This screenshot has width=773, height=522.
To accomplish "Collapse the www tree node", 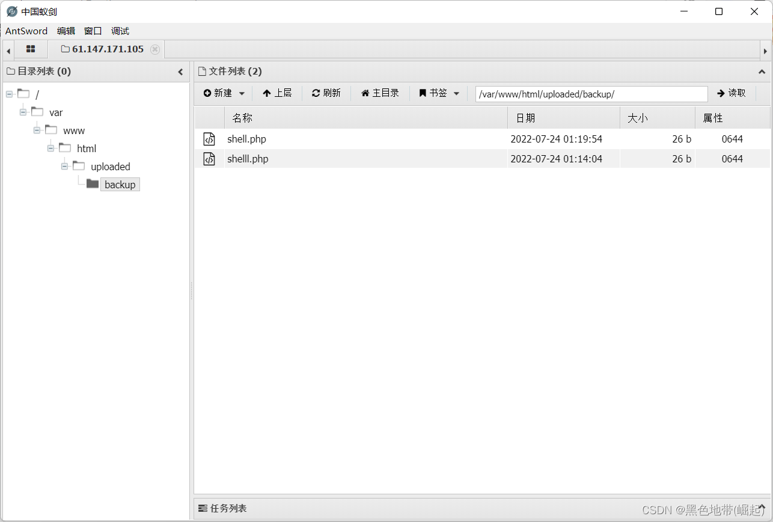I will 37,130.
